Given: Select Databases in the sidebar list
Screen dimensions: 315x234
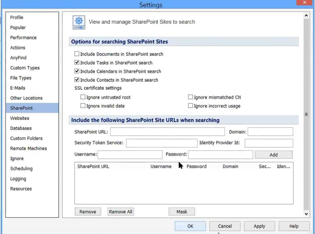Looking at the screenshot, I should tap(21, 128).
